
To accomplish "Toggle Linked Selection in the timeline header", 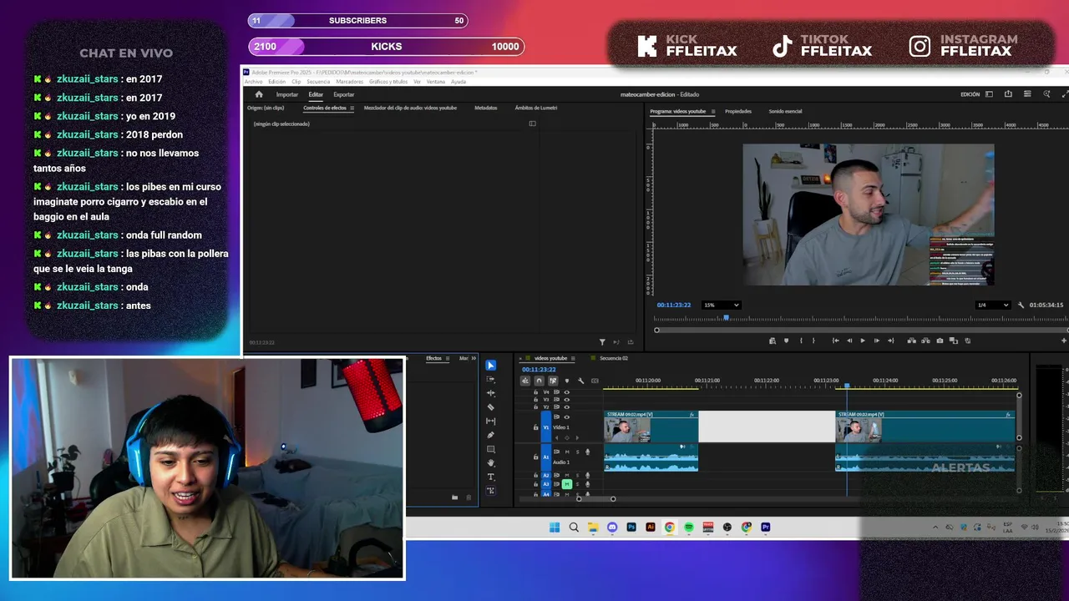I will [x=553, y=381].
